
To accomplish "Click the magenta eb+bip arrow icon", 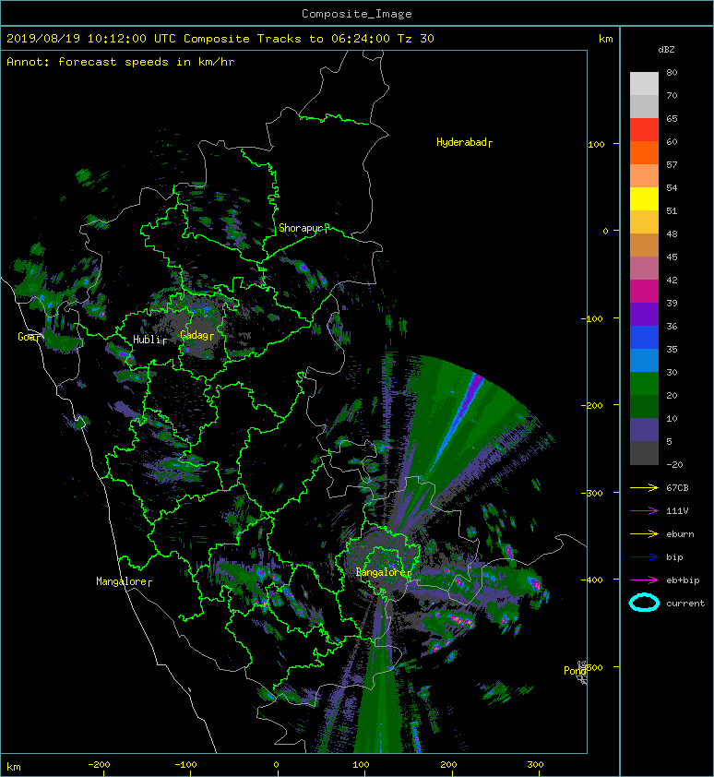I will [x=644, y=580].
